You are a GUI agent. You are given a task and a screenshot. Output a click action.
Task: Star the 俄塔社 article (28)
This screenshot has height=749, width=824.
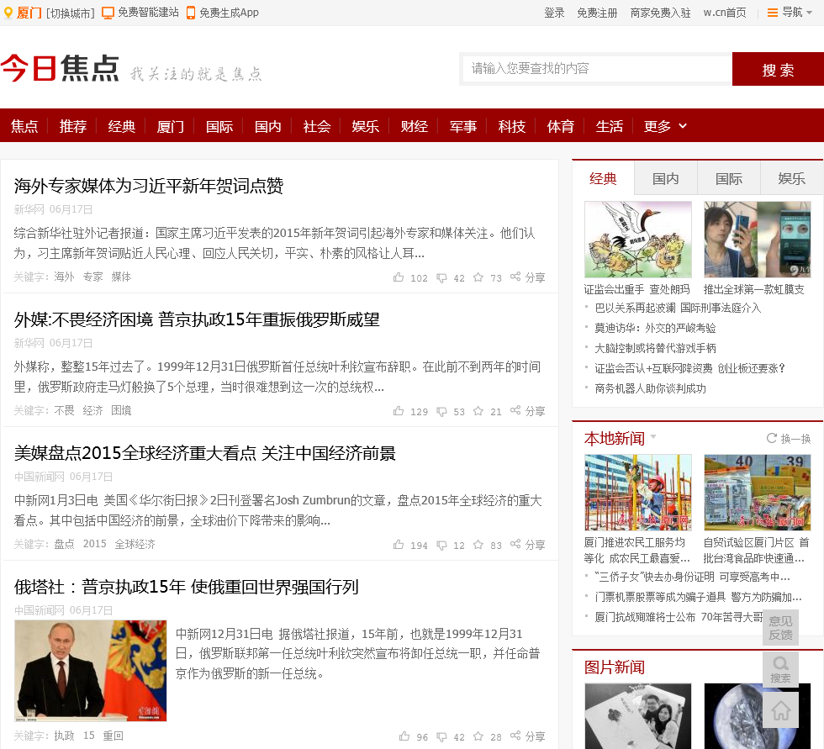pyautogui.click(x=478, y=736)
